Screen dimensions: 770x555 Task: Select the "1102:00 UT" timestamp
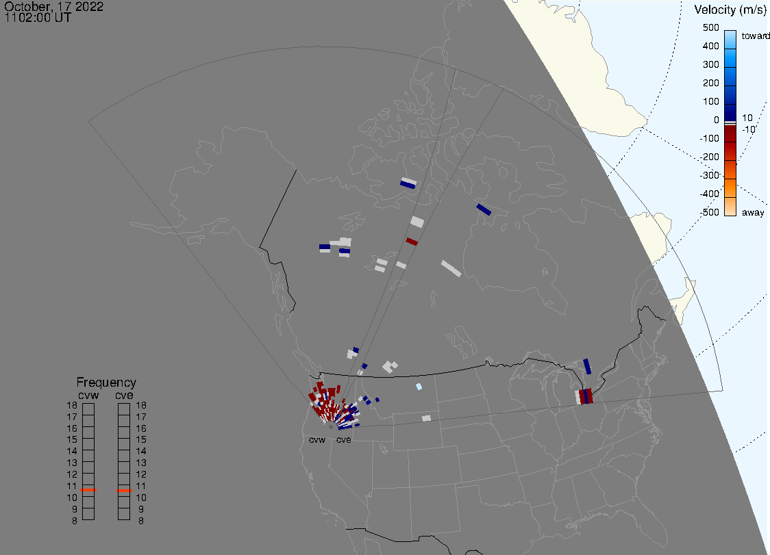[x=38, y=18]
